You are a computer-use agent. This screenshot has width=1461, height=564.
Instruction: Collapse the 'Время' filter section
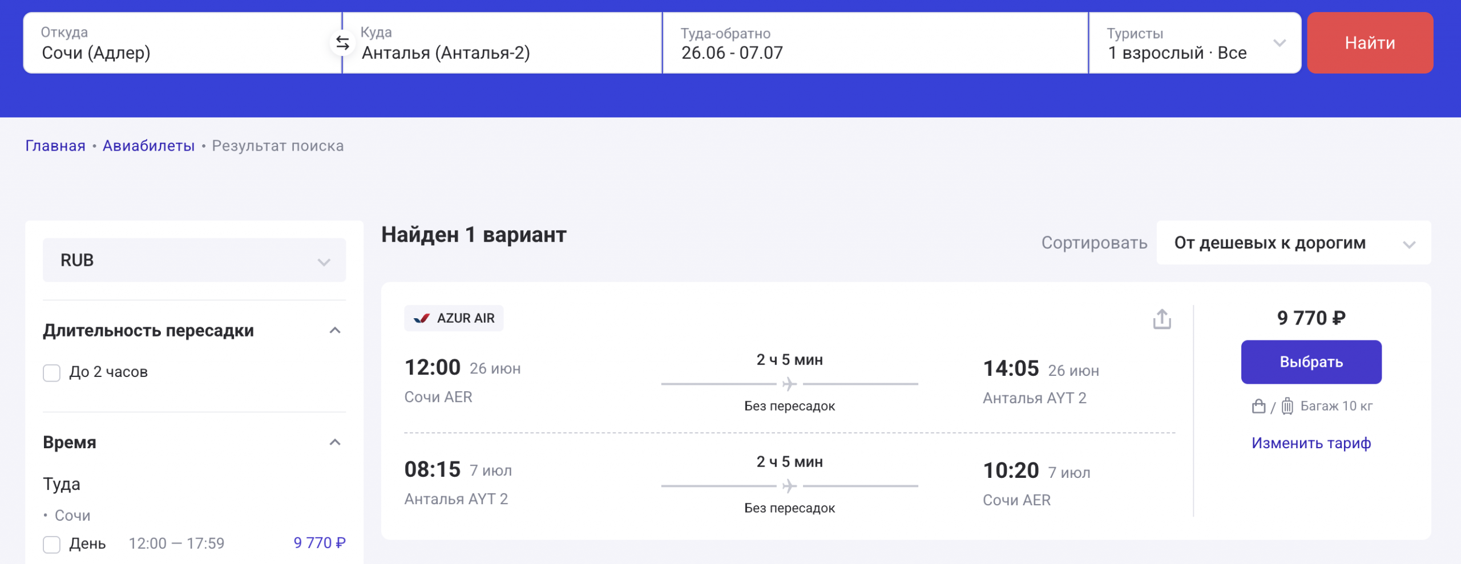tap(335, 442)
